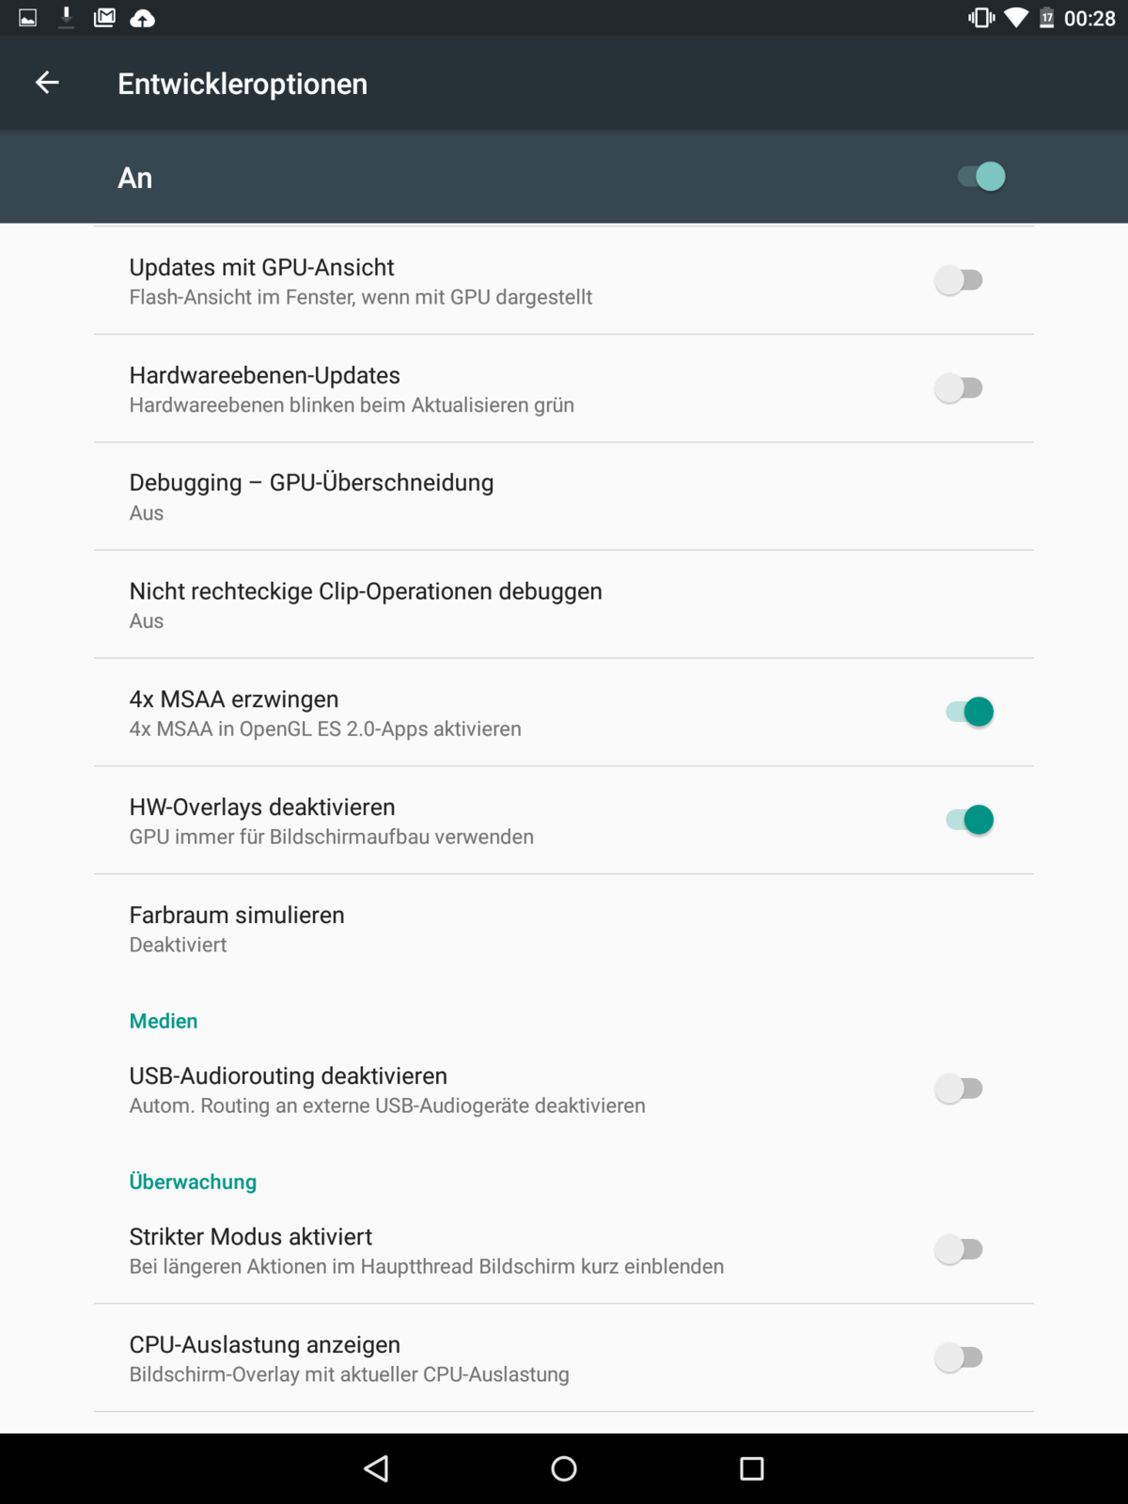Toggle Hardwareebenen-Updates switch on
1128x1504 pixels.
[959, 388]
